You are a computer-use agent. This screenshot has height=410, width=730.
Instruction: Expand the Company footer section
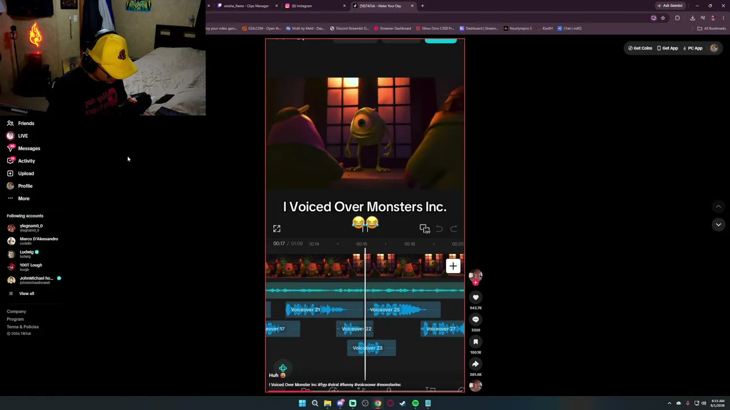pos(17,311)
